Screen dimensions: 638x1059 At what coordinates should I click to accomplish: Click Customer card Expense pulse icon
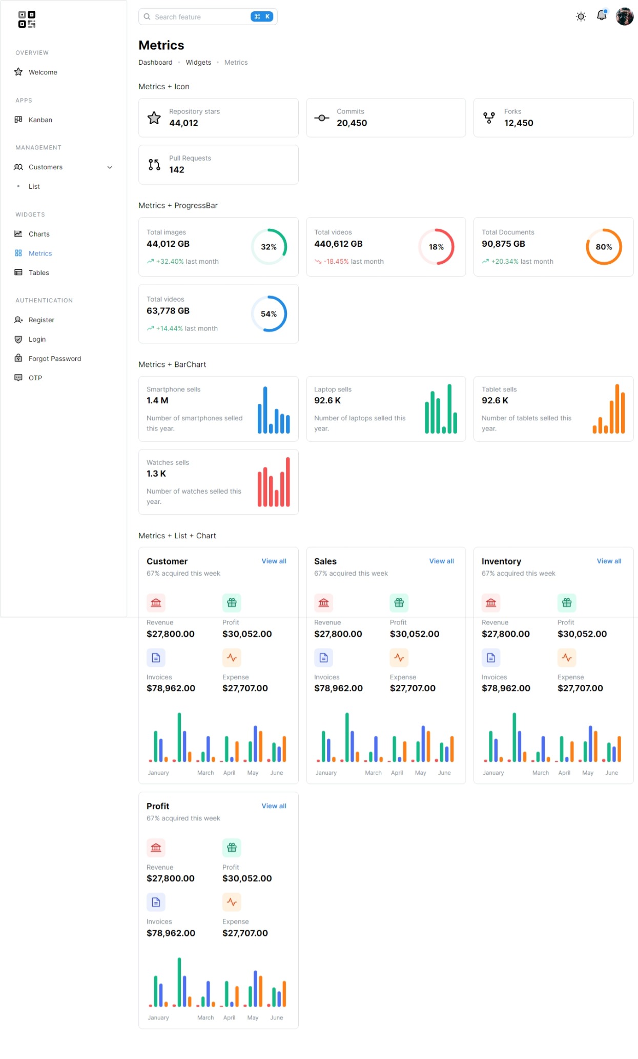[x=232, y=658]
